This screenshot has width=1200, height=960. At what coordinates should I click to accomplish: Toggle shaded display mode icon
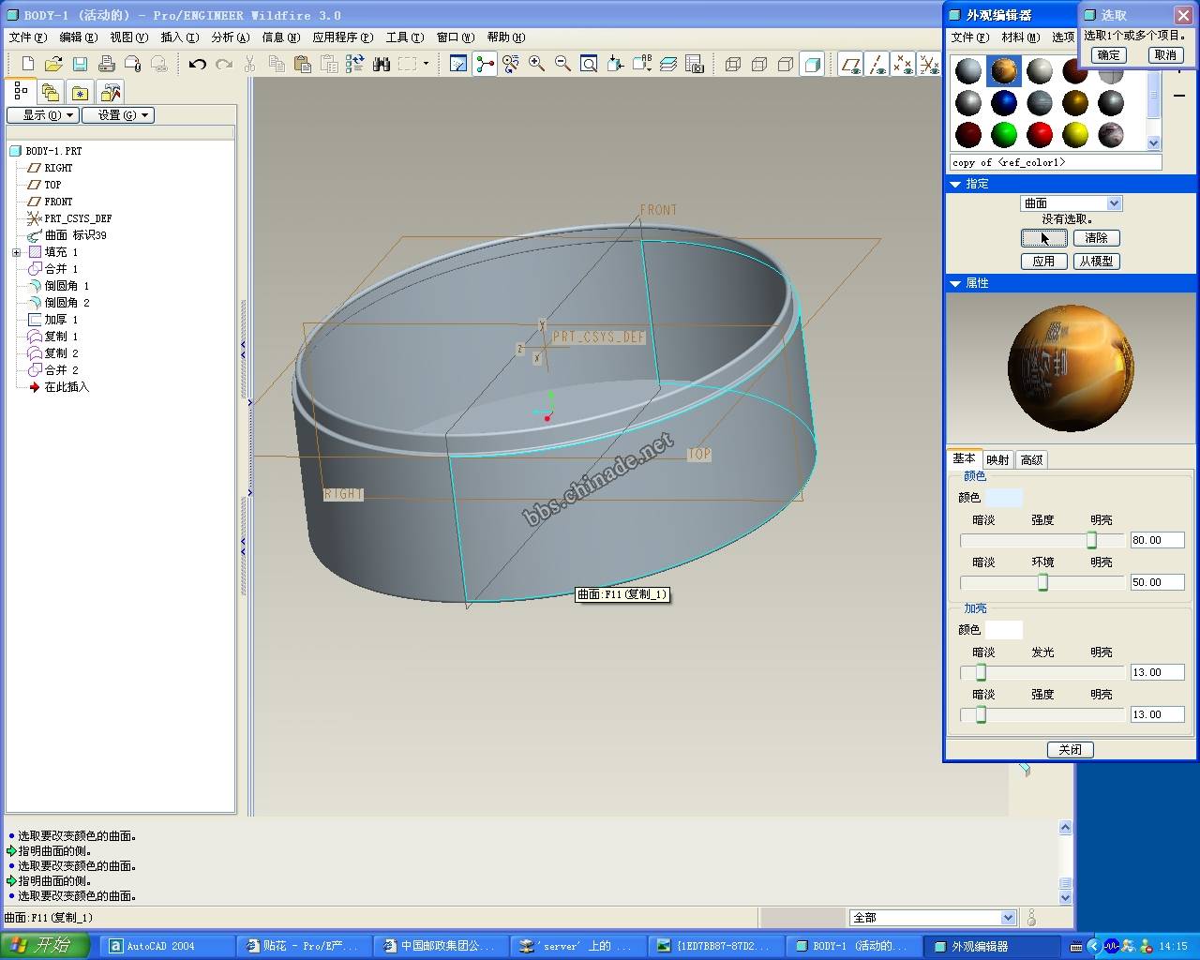(x=812, y=64)
